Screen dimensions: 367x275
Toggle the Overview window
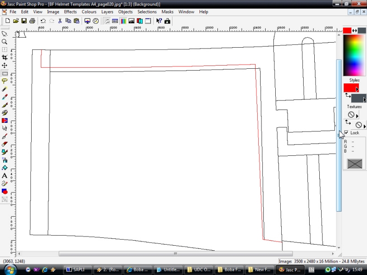[x=148, y=21]
